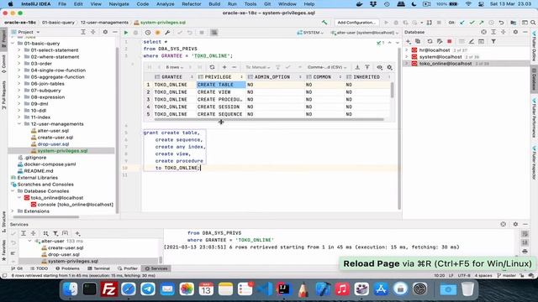Reload result grid refresh icon
Image resolution: width=538 pixels, height=302 pixels.
(x=212, y=67)
